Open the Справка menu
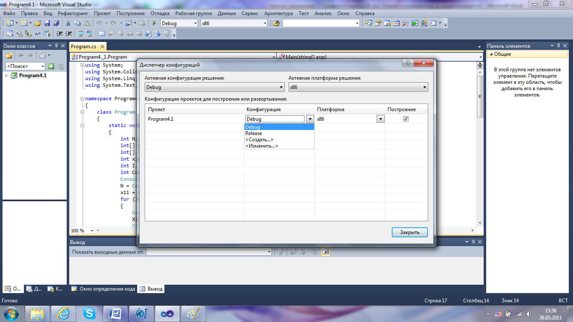Screen dimensions: 573x322 [x=365, y=13]
